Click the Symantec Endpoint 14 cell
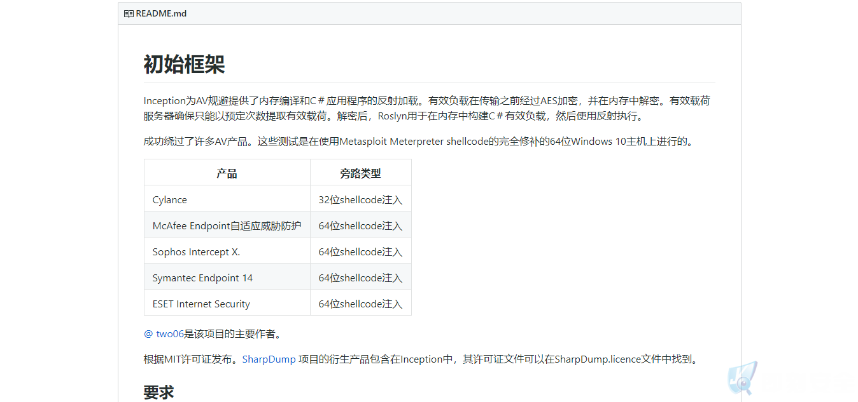Viewport: 858px width, 402px height. 227,277
